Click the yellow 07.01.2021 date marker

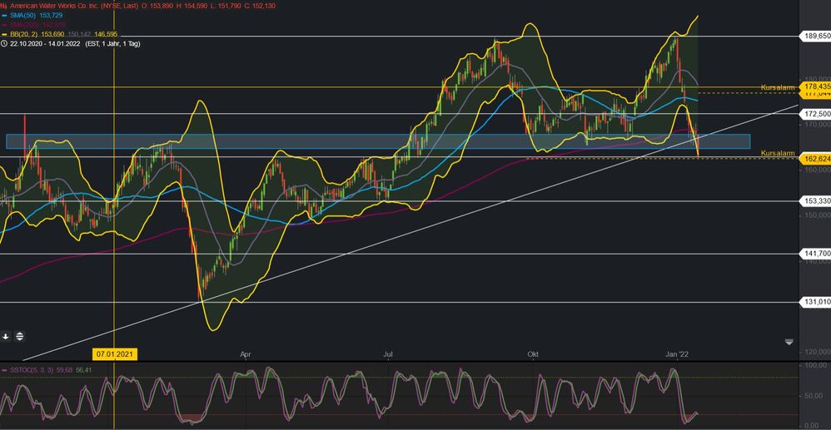click(114, 353)
